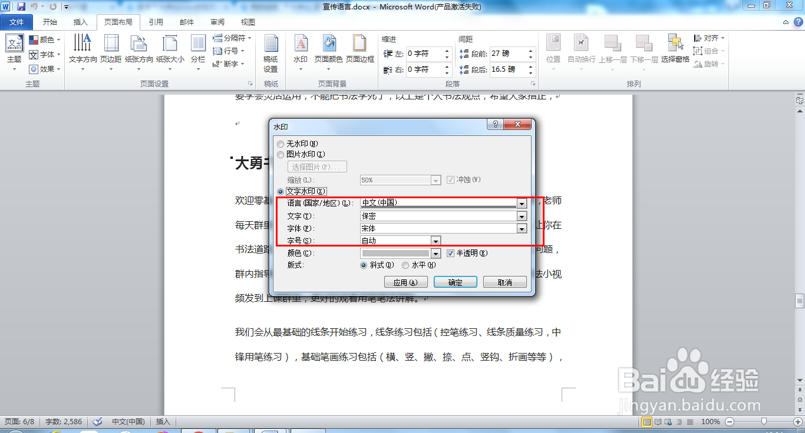Image resolution: width=805 pixels, height=433 pixels.
Task: Click the Save icon in quick access toolbar
Action: pos(21,5)
